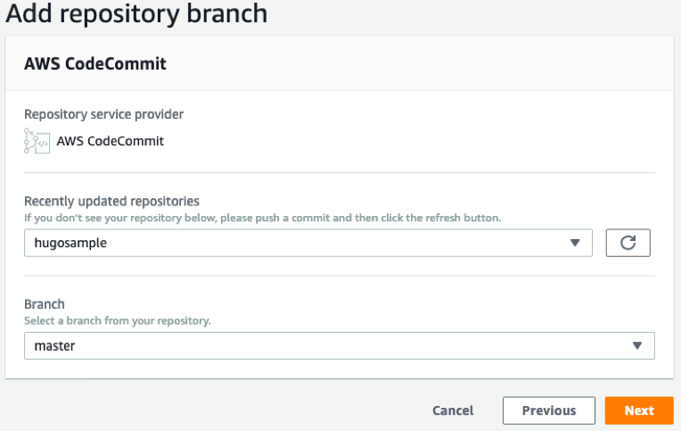The height and width of the screenshot is (431, 681).
Task: Click 'Select a branch from your repository.' hint
Action: (118, 321)
